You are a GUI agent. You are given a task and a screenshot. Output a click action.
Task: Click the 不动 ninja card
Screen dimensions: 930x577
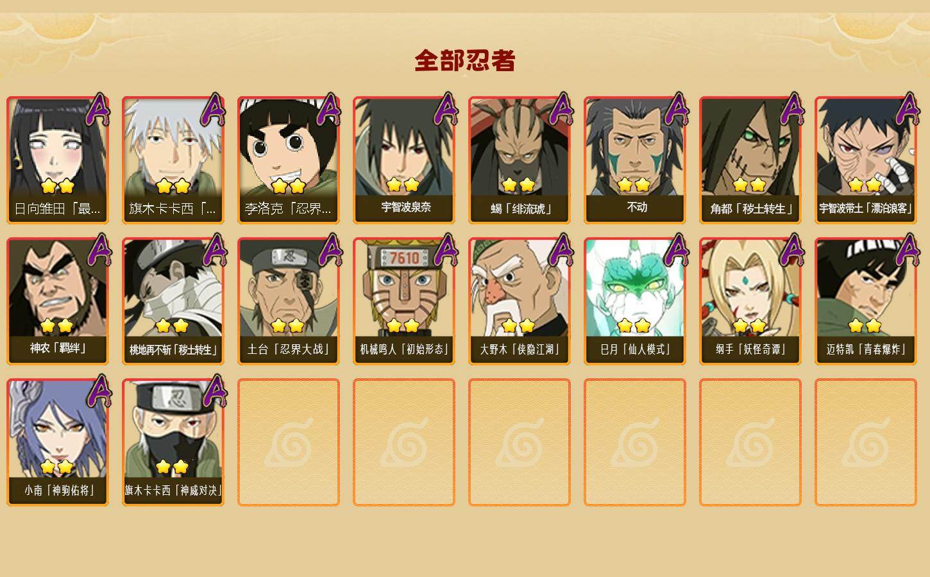pyautogui.click(x=635, y=160)
